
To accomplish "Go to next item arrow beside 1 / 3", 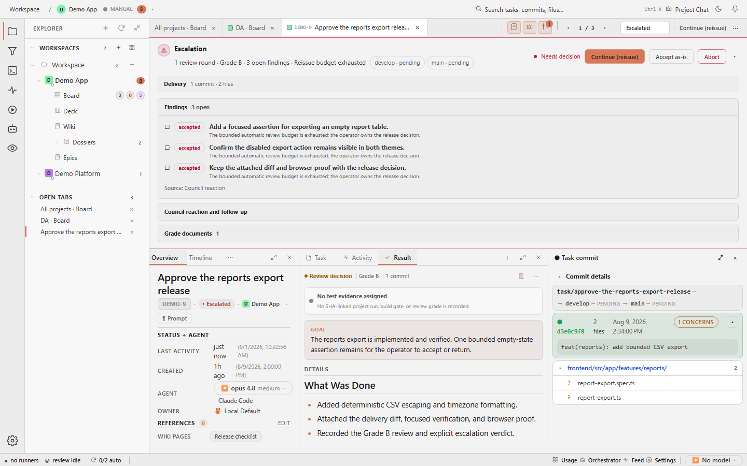I will click(605, 28).
